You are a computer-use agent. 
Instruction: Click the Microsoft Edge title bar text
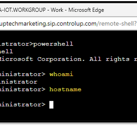[x=86, y=10]
